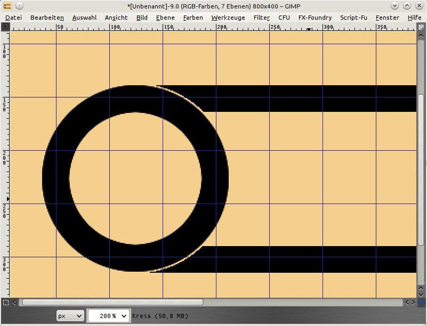The image size is (427, 326).
Task: Toggle the pin-on-all-desktops title bar button
Action: 19,6
